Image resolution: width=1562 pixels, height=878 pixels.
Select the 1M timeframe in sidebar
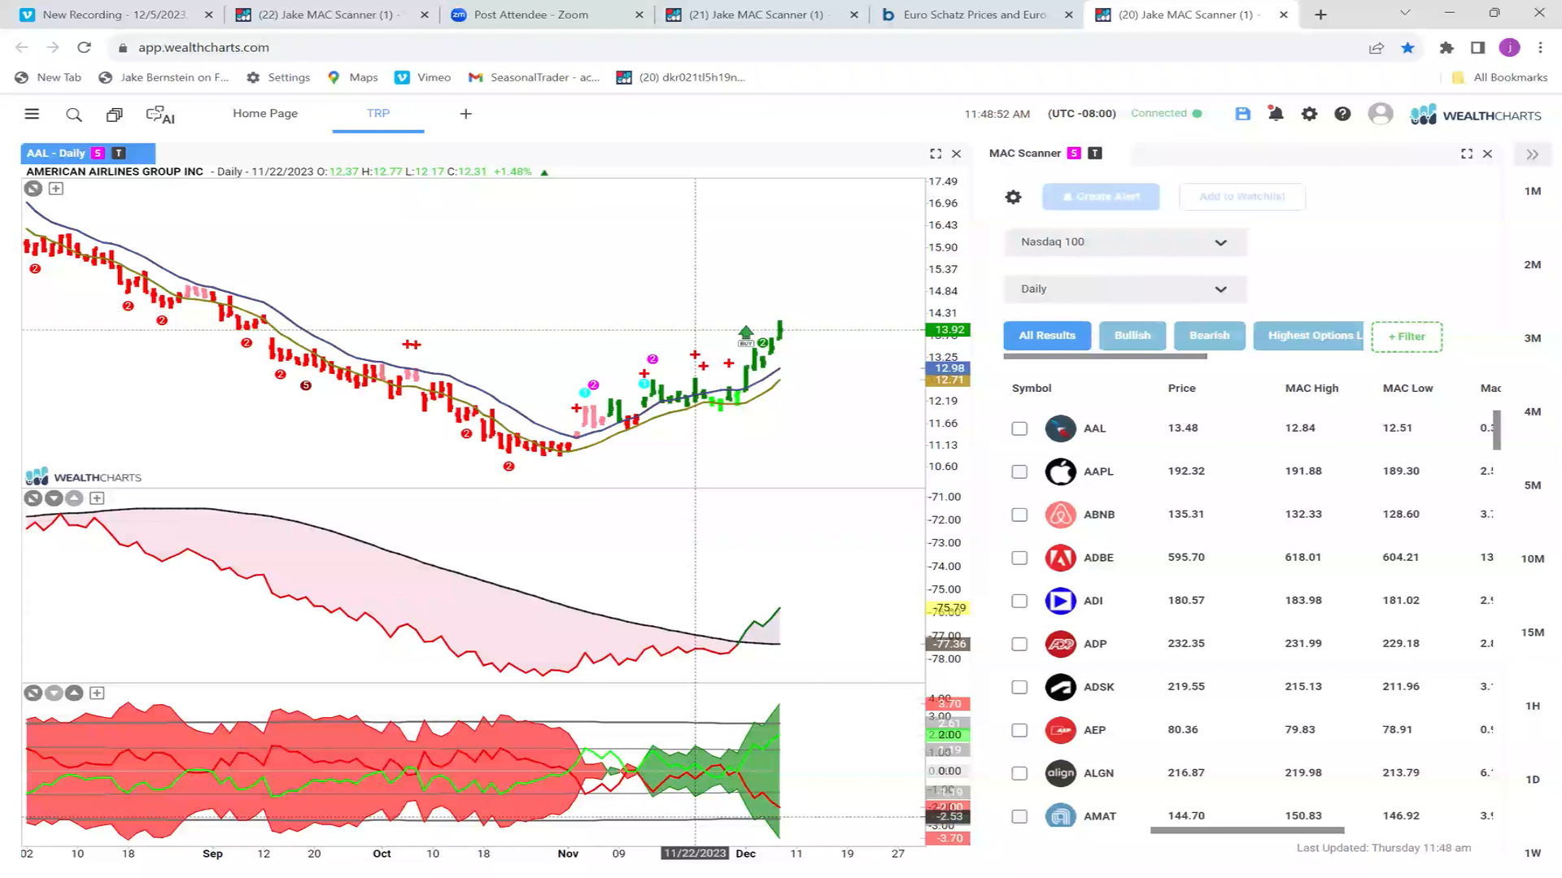tap(1533, 191)
